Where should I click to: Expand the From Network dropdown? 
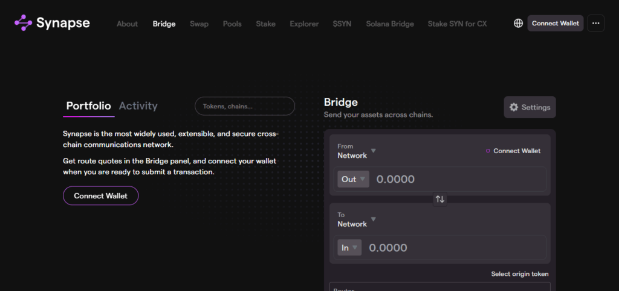click(357, 151)
